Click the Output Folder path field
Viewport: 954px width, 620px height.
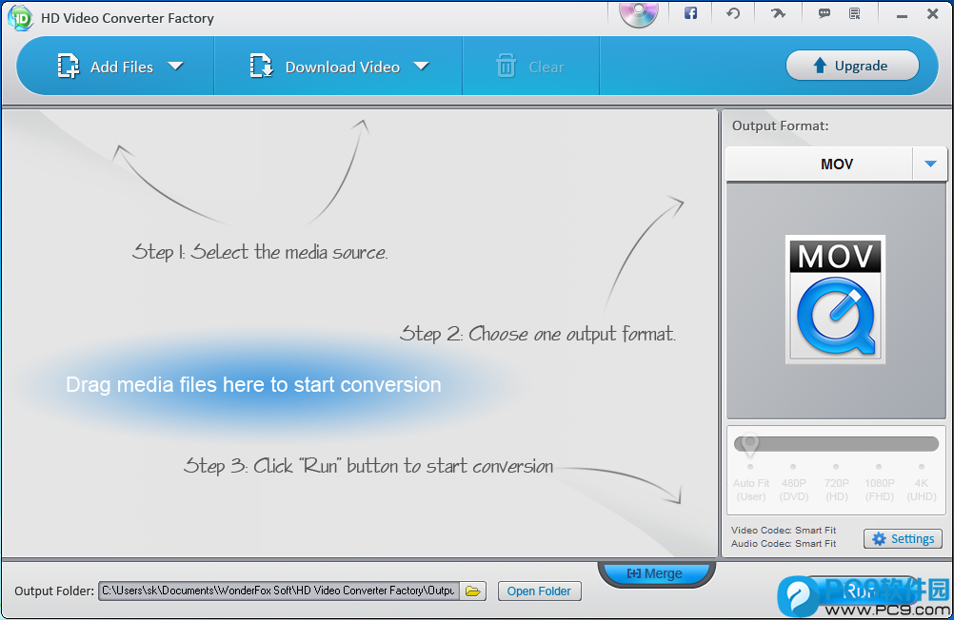click(279, 591)
